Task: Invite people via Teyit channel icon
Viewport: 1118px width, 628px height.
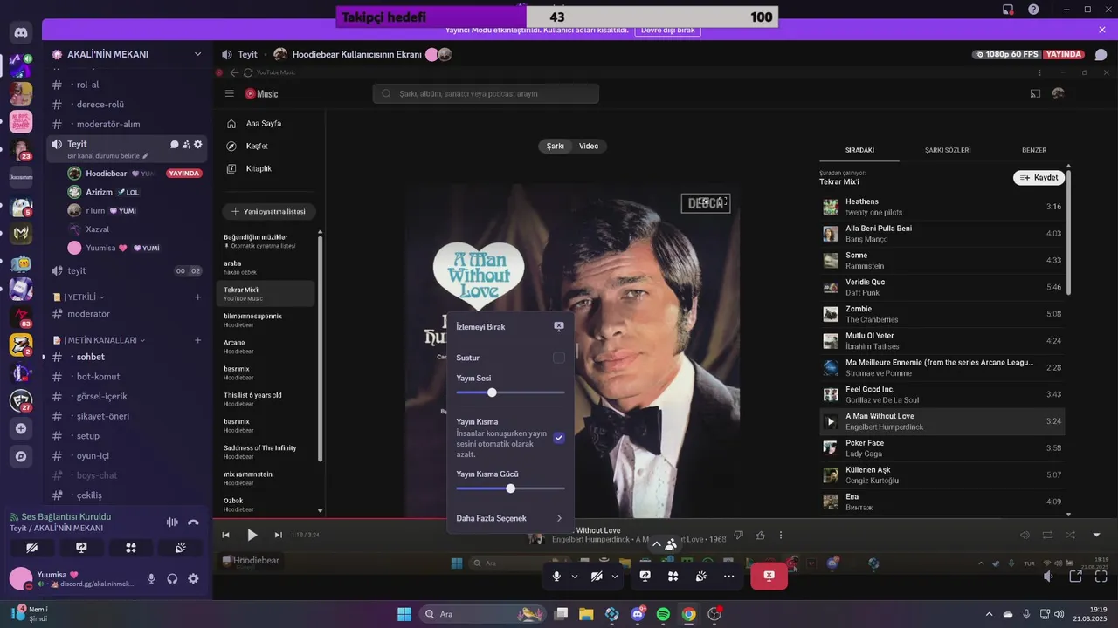Action: pyautogui.click(x=186, y=144)
